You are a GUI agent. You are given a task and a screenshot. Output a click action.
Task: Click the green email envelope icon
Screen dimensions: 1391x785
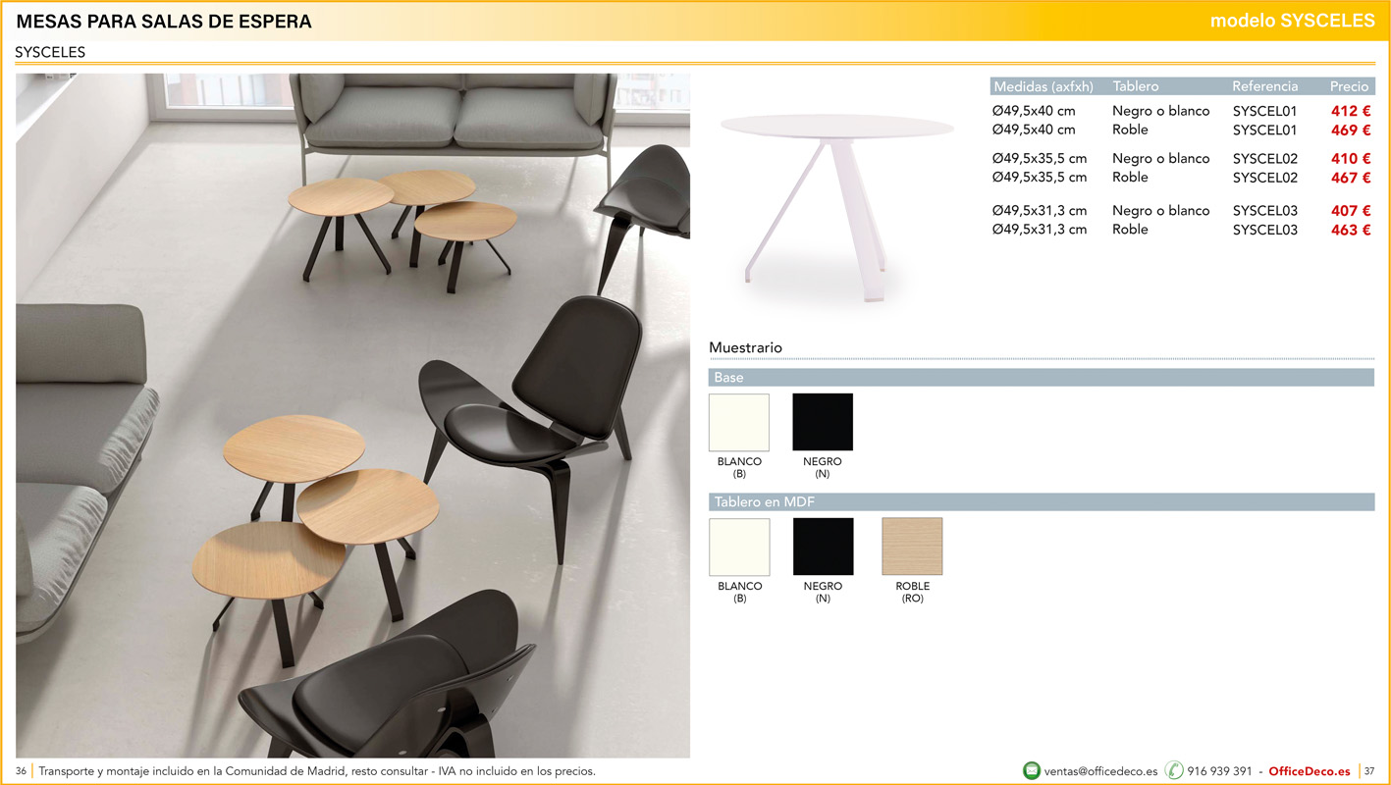1032,770
